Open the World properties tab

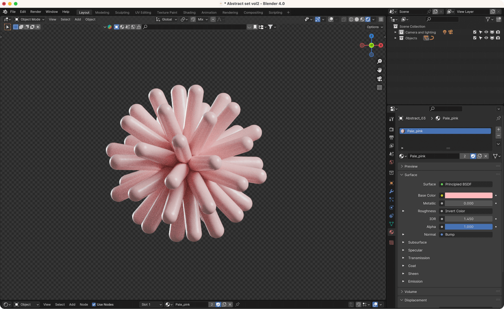coord(392,162)
